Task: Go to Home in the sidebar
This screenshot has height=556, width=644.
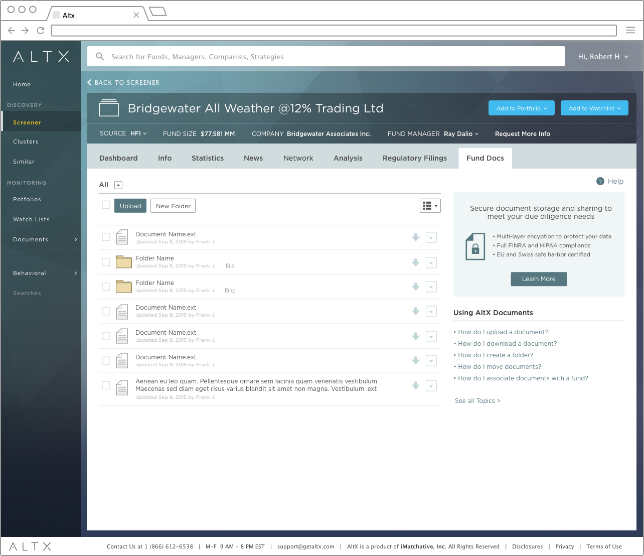Action: coord(22,84)
